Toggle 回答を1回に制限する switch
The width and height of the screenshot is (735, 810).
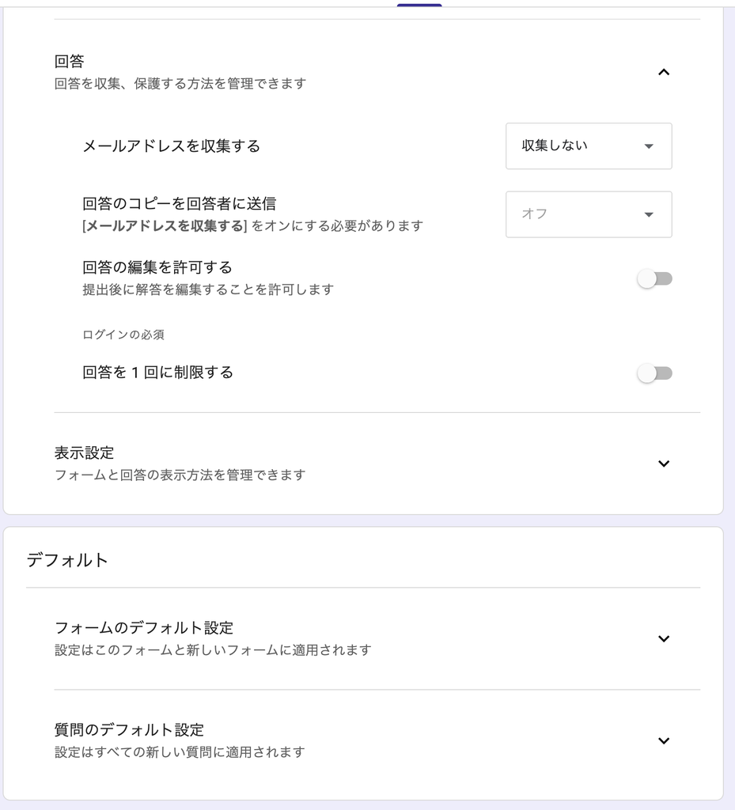point(654,373)
